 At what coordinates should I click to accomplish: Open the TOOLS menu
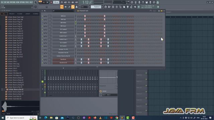pos(27,2)
